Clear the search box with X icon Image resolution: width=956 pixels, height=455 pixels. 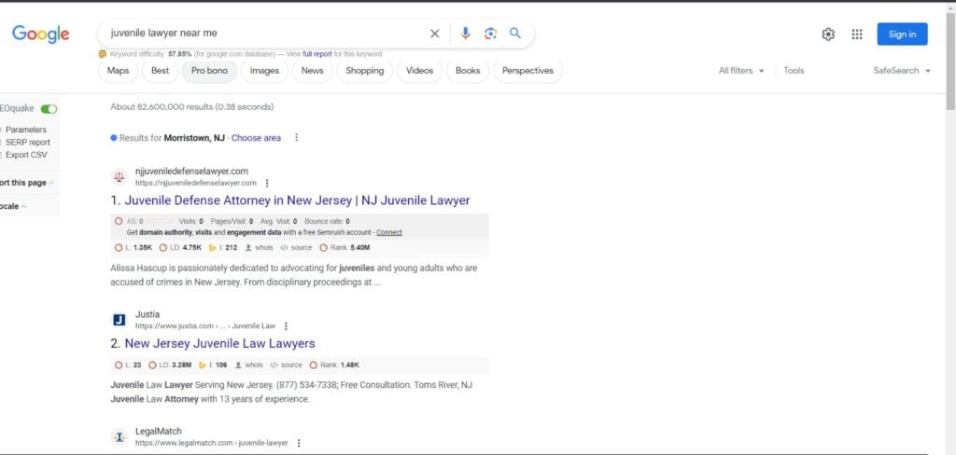click(x=434, y=34)
